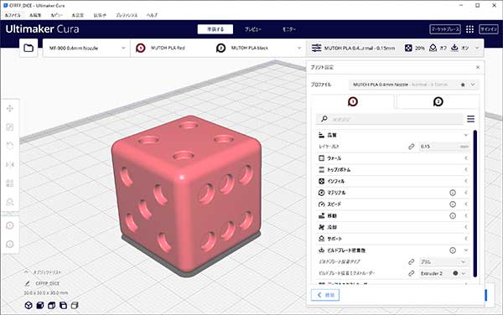This screenshot has height=315, width=503.
Task: Open the settings visibility hamburger menu
Action: coord(470,119)
